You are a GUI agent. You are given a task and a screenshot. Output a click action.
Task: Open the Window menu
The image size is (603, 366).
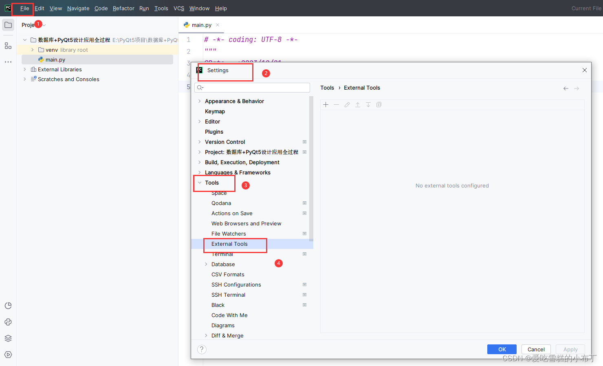tap(199, 8)
